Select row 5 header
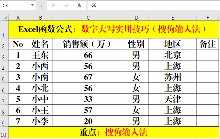Viewport: 220px width, 139px height. click(4, 77)
